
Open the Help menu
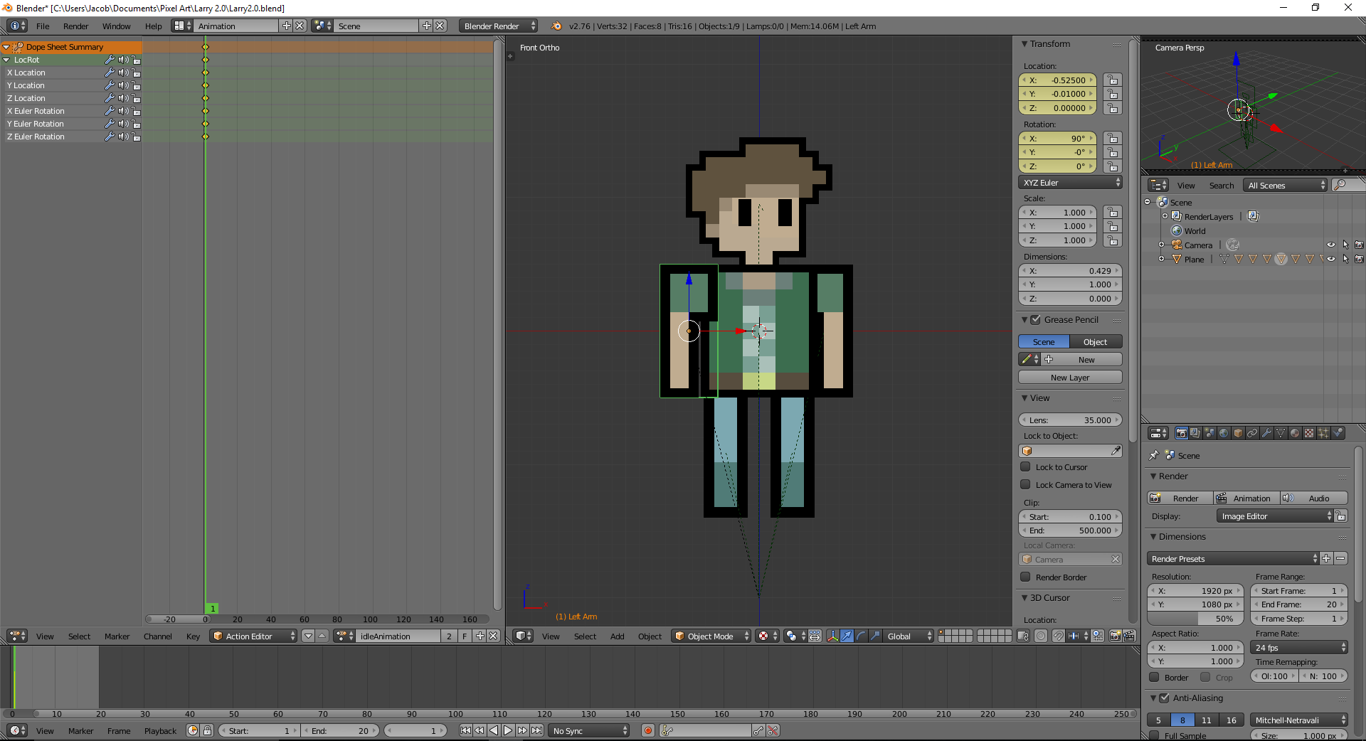click(x=153, y=26)
